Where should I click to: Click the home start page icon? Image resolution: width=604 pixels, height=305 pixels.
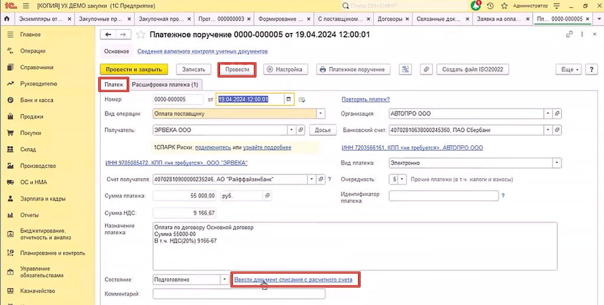6,18
